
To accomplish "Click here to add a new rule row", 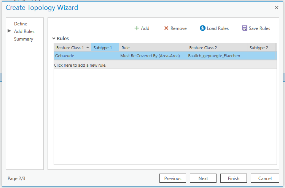I will [165, 65].
